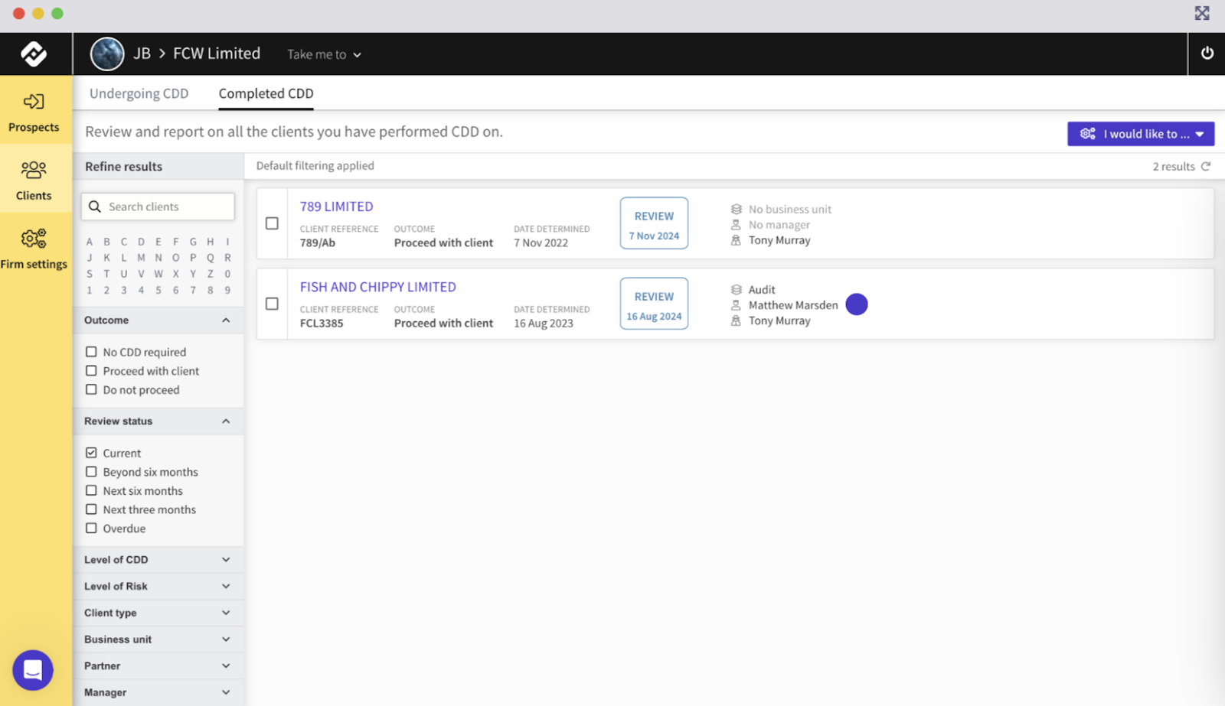The height and width of the screenshot is (706, 1225).
Task: Click the purple circle next to Matthew Marsden
Action: point(857,304)
